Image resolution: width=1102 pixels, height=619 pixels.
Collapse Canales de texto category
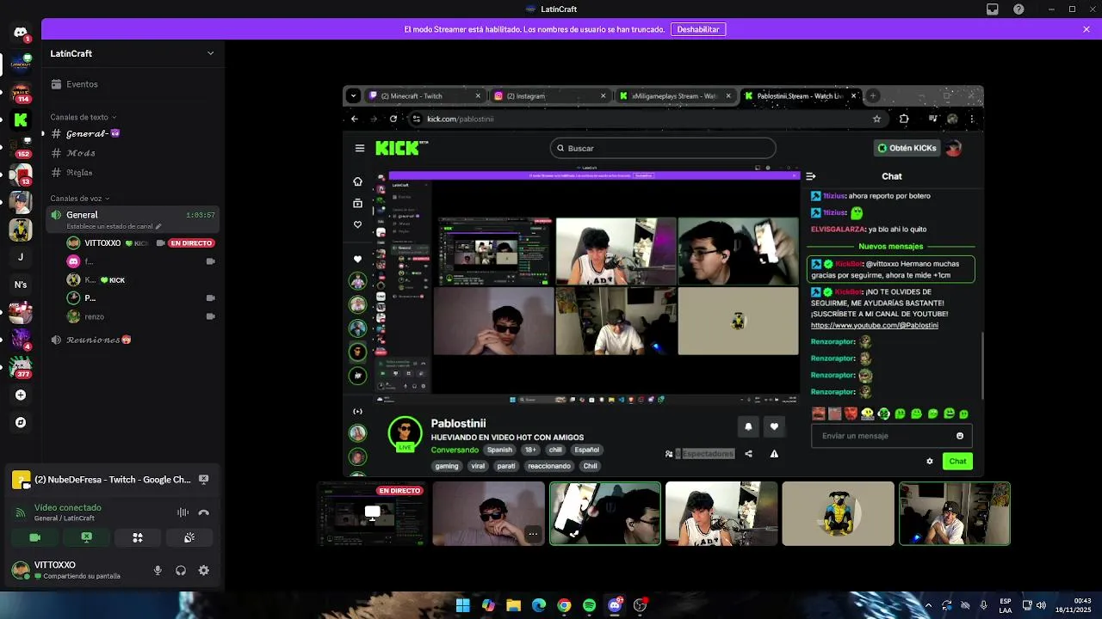coord(84,117)
